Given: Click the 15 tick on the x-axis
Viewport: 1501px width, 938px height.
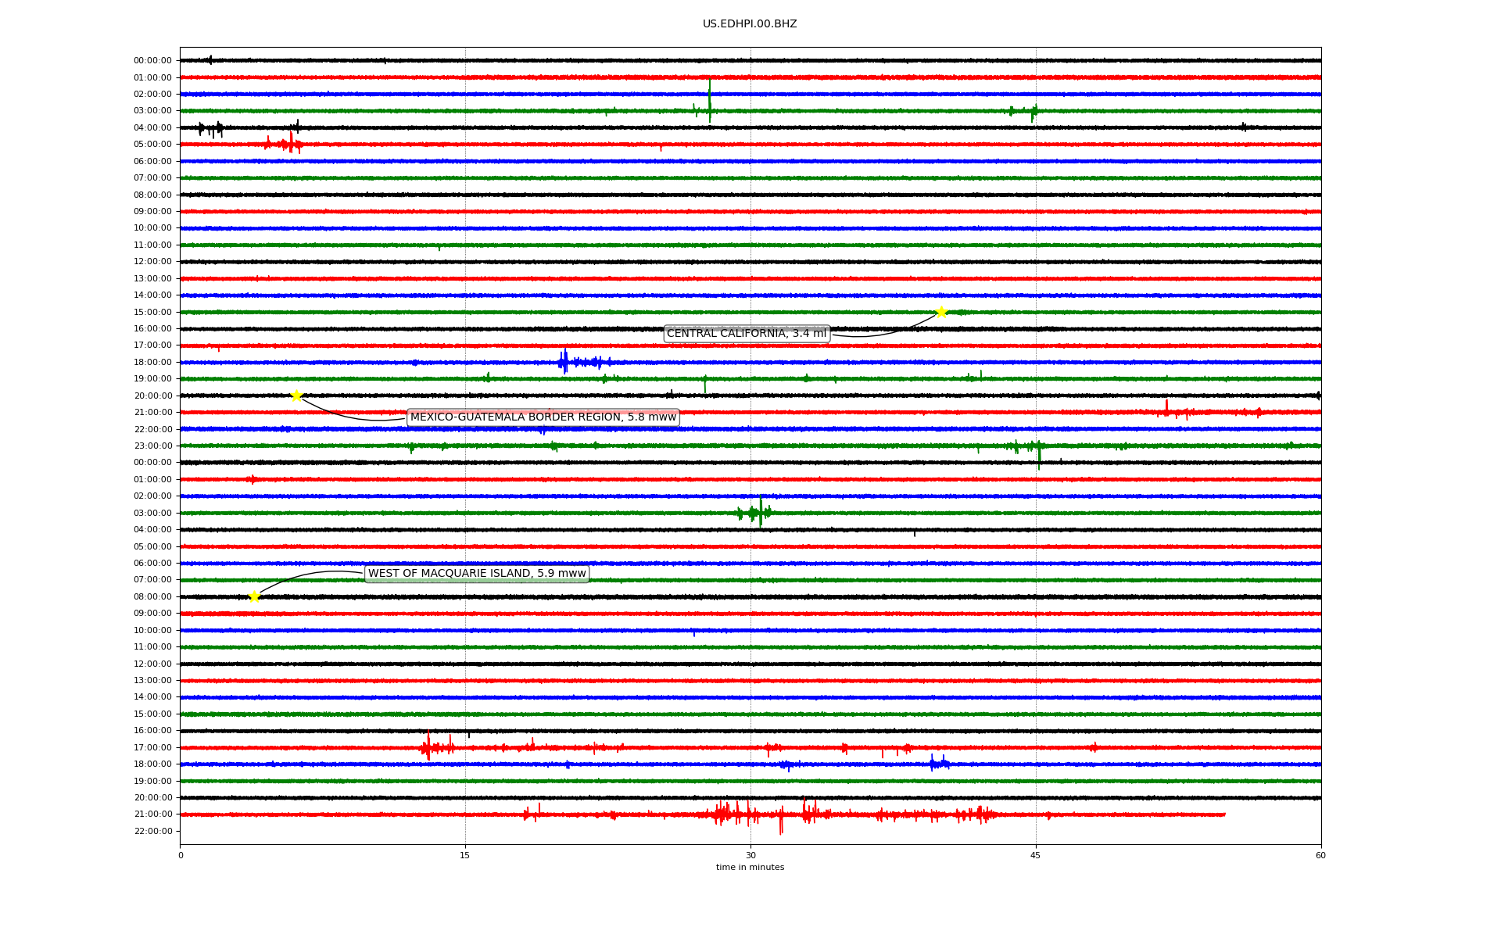Looking at the screenshot, I should (465, 855).
